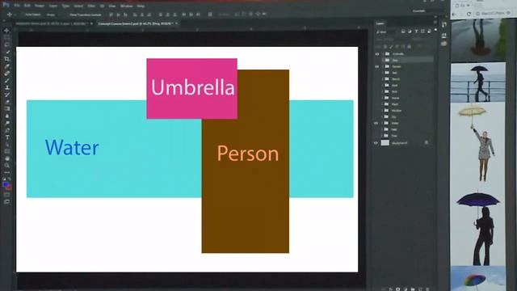Switch to the first document tab

click(x=54, y=23)
